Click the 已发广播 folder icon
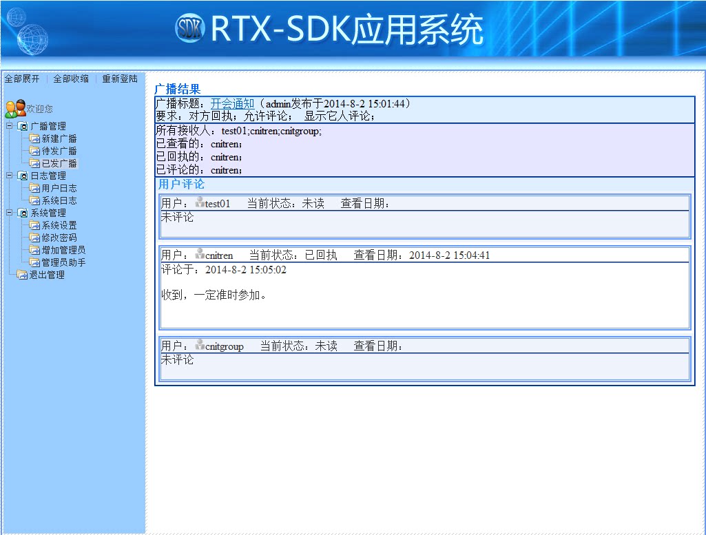 pyautogui.click(x=34, y=163)
